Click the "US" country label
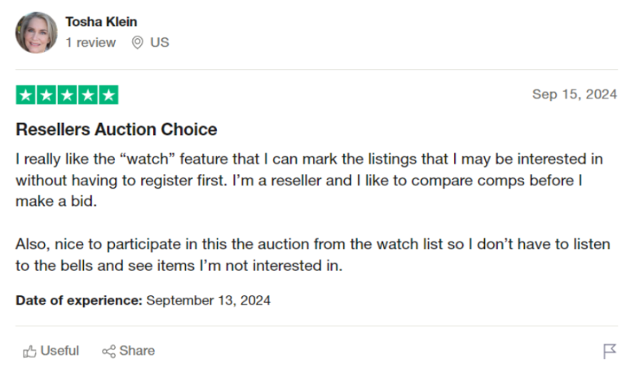Image resolution: width=626 pixels, height=367 pixels. pos(160,42)
